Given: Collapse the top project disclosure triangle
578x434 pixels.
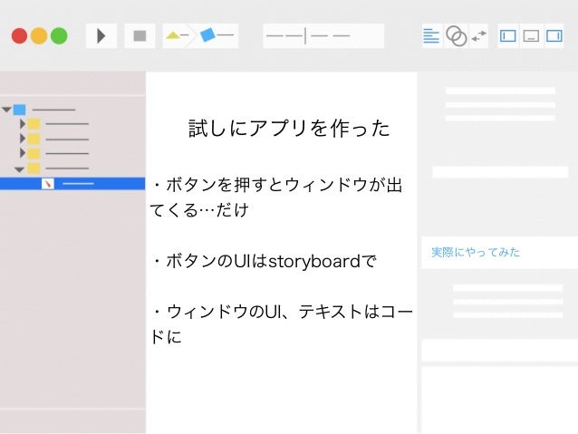Looking at the screenshot, I should coord(6,109).
